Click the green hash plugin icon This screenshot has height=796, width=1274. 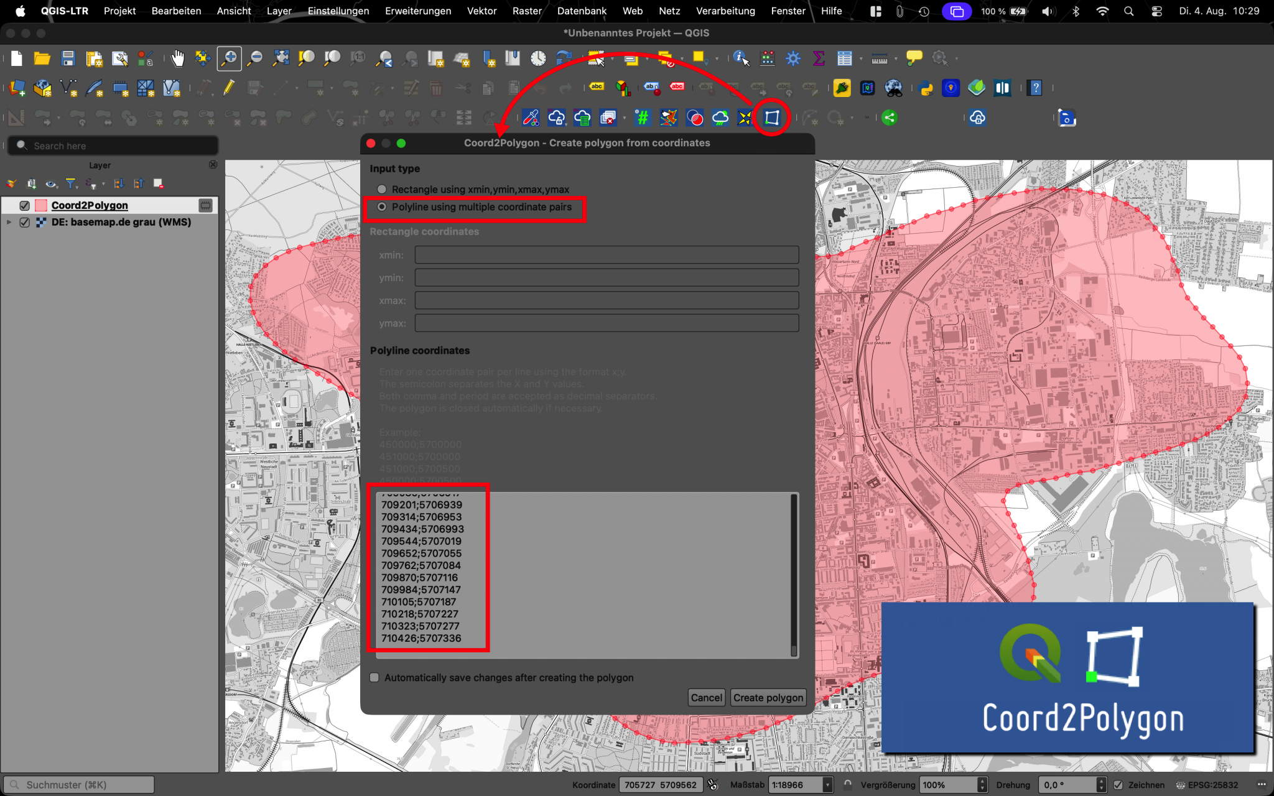pos(643,118)
